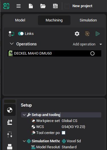Image resolution: width=107 pixels, height=150 pixels.
Task: Click WCS crosshair icon in properties
Action: pos(33,127)
